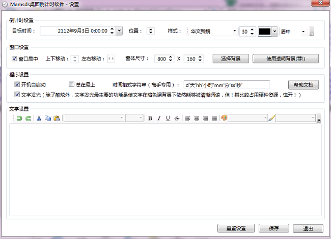Screen dimensions: 331x239
Task: Open the black color swatch dropdown arrow
Action: point(274,32)
